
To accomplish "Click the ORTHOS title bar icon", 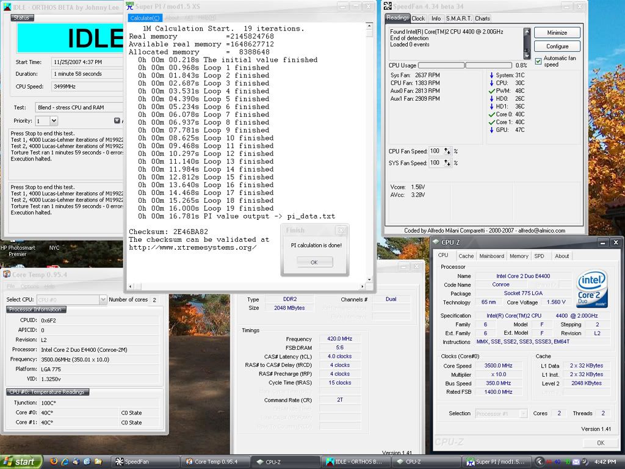I will 7,7.
